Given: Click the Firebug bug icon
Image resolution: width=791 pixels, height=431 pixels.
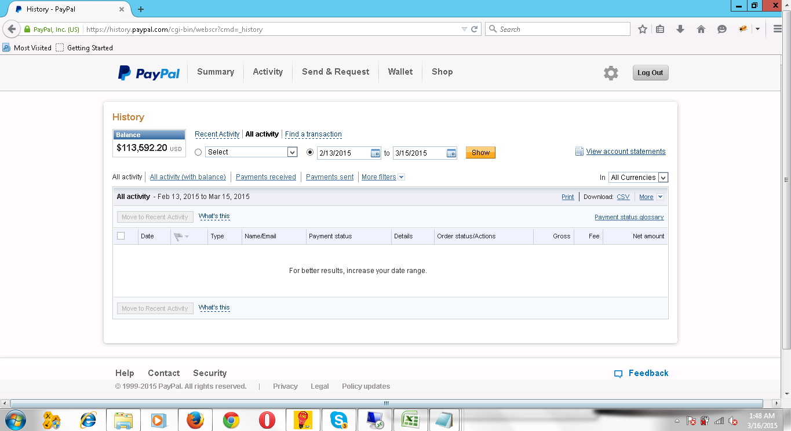Looking at the screenshot, I should point(743,29).
